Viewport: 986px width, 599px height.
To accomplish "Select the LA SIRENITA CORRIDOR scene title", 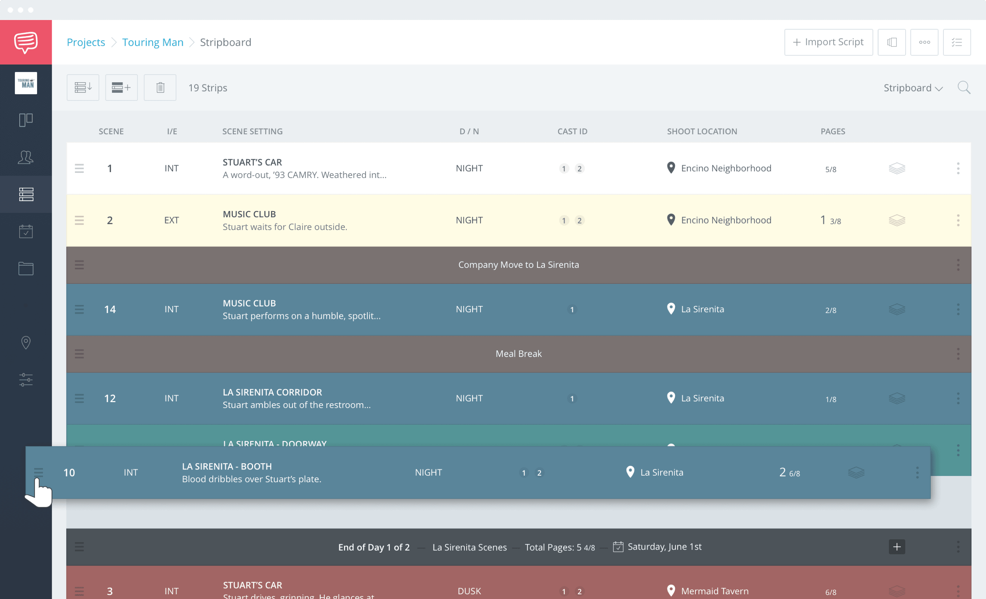I will 272,392.
